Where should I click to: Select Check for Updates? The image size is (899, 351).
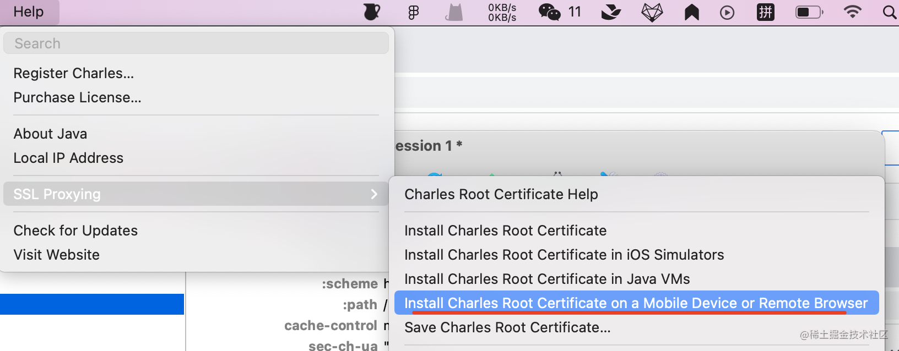[x=75, y=231]
